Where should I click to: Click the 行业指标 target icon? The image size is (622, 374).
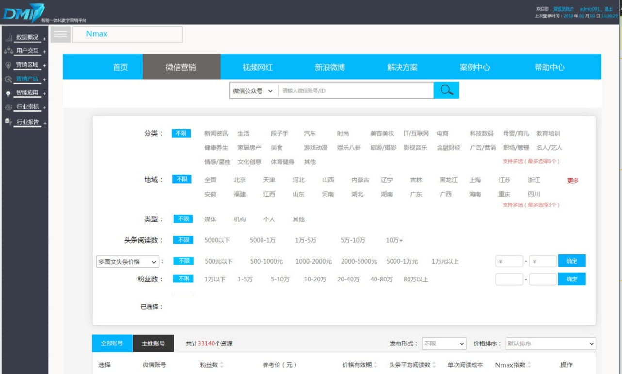[8, 107]
